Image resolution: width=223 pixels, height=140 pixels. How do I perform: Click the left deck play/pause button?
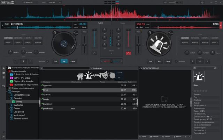[x=64, y=61]
